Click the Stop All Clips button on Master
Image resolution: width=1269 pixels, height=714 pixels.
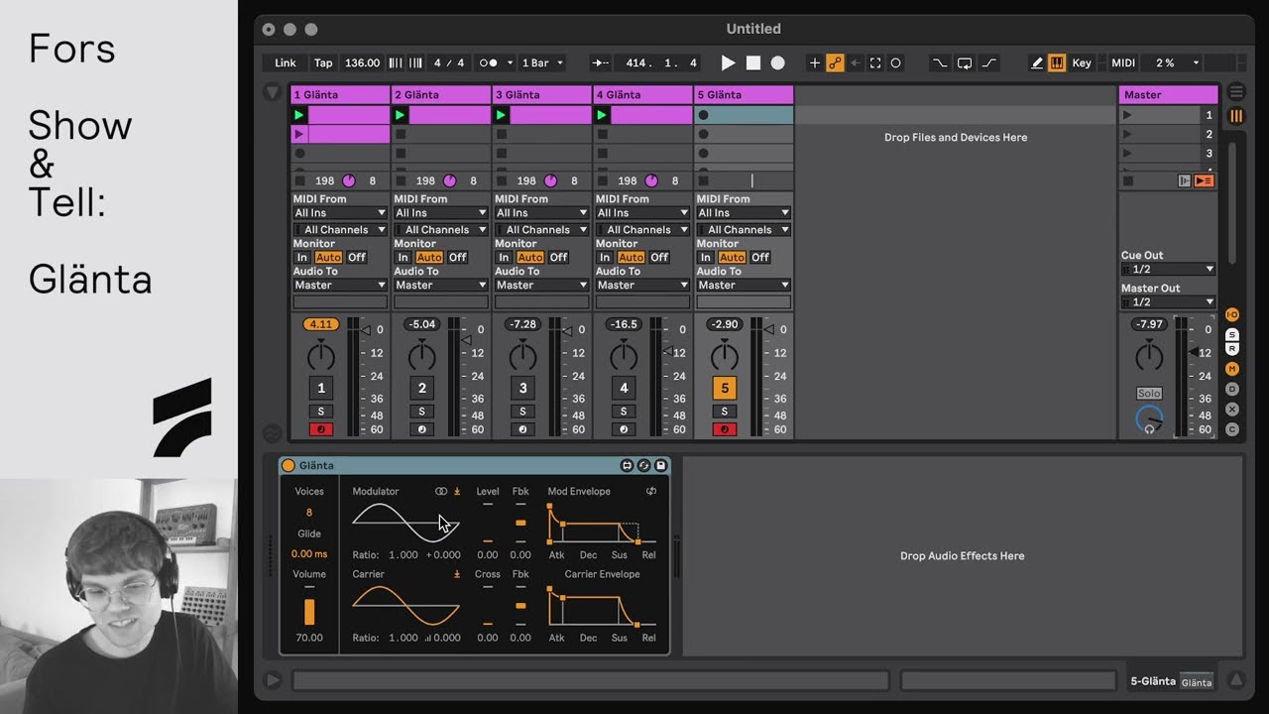tap(1128, 180)
